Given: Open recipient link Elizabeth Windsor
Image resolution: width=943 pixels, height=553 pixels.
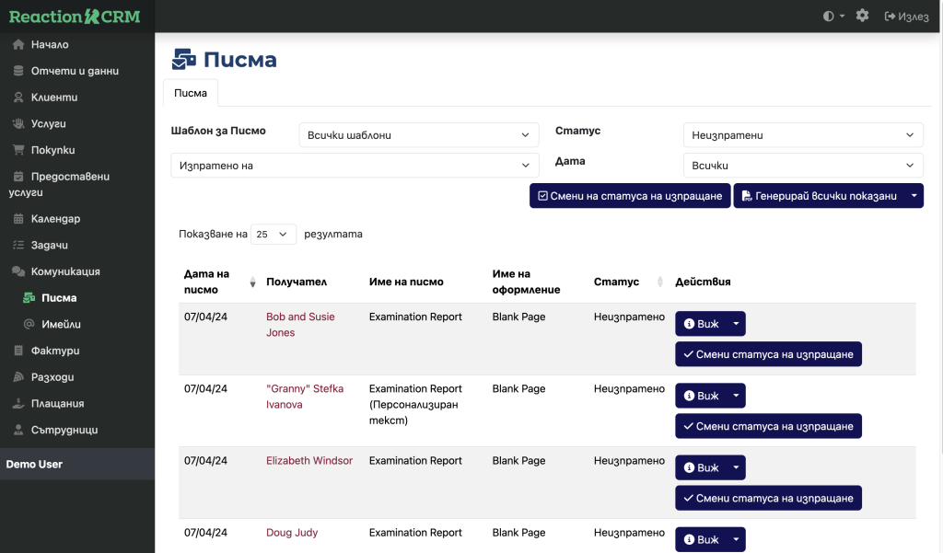Looking at the screenshot, I should [x=309, y=460].
